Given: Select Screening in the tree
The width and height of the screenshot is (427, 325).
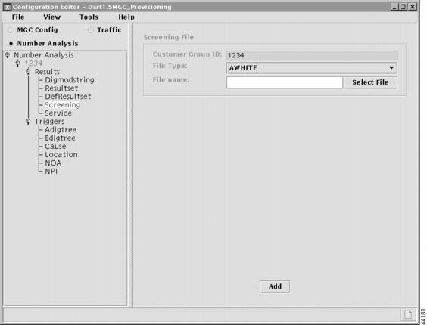Looking at the screenshot, I should 62,105.
